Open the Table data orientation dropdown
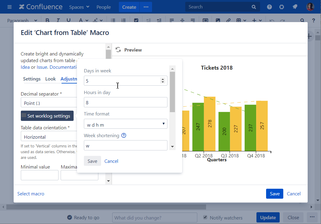 (x=48, y=137)
